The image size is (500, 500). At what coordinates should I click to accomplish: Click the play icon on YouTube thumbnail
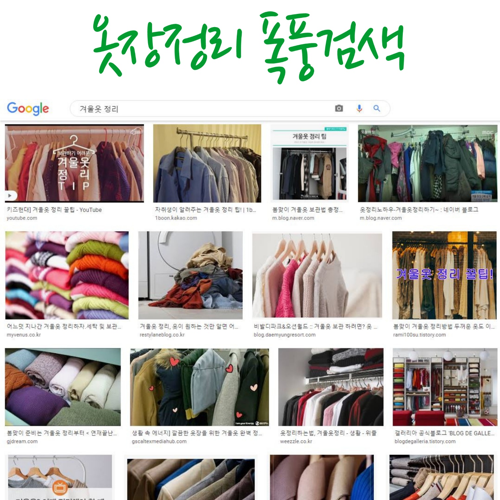click(x=10, y=195)
